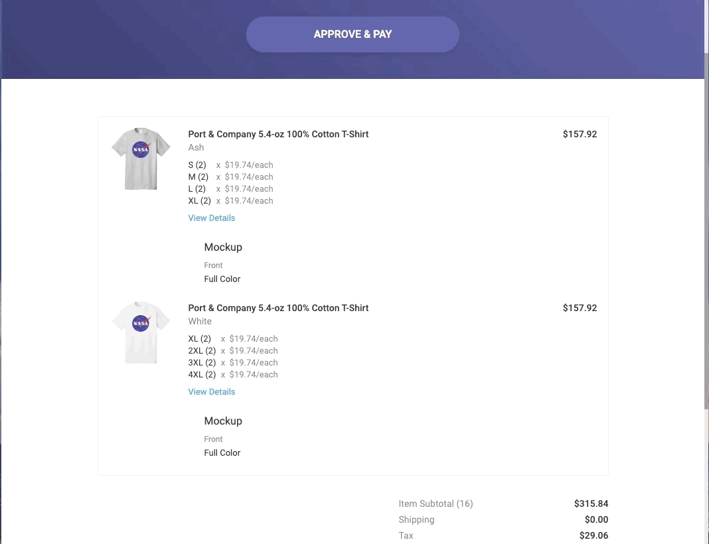
Task: Click the Ash NASA t-shirt thumbnail
Action: click(141, 158)
